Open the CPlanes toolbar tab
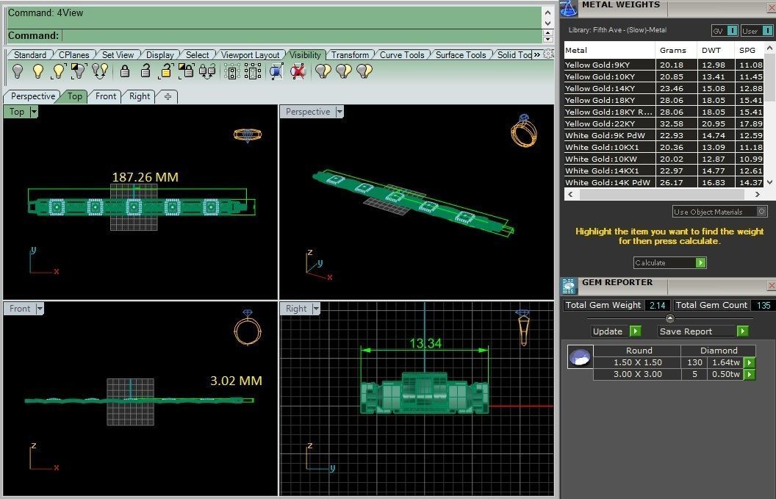Viewport: 776px width, 499px height. [x=73, y=55]
